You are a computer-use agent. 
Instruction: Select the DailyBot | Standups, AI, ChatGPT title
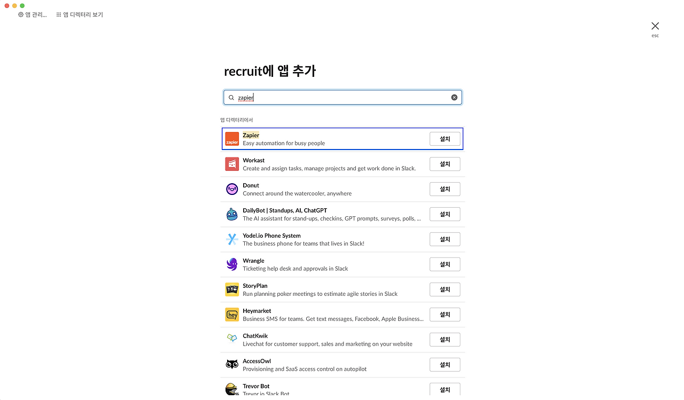point(285,210)
